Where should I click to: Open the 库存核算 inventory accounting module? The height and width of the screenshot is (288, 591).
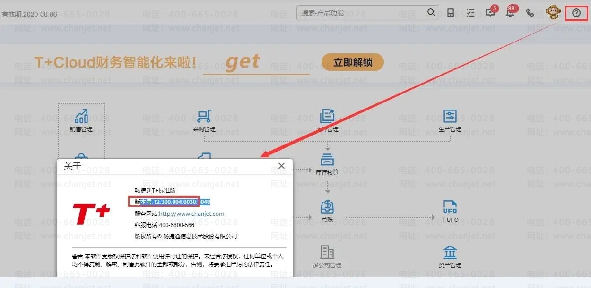click(327, 164)
